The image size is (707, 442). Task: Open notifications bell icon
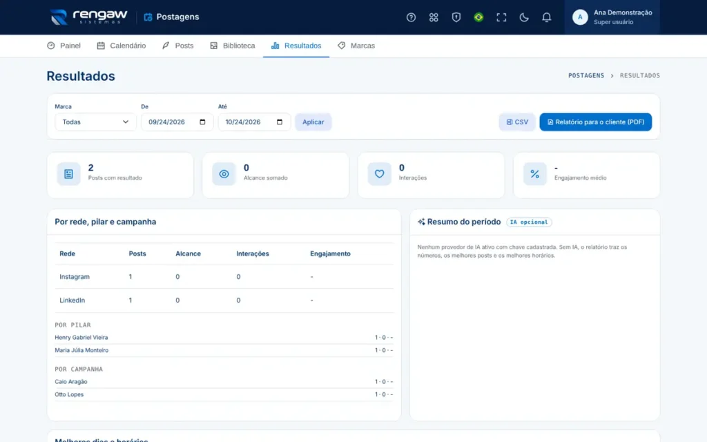(546, 17)
